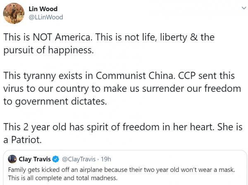Click Lin Wood's profile avatar
Viewport: 248px width, 185px height.
click(x=13, y=14)
